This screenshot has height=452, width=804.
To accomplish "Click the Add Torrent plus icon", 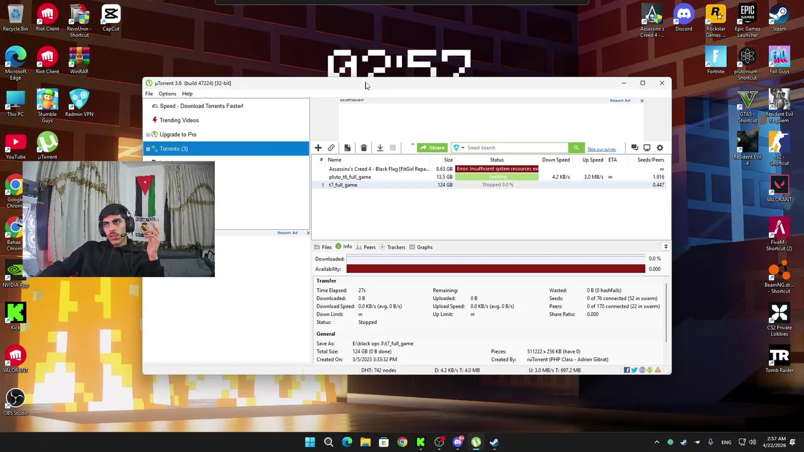I will (318, 148).
